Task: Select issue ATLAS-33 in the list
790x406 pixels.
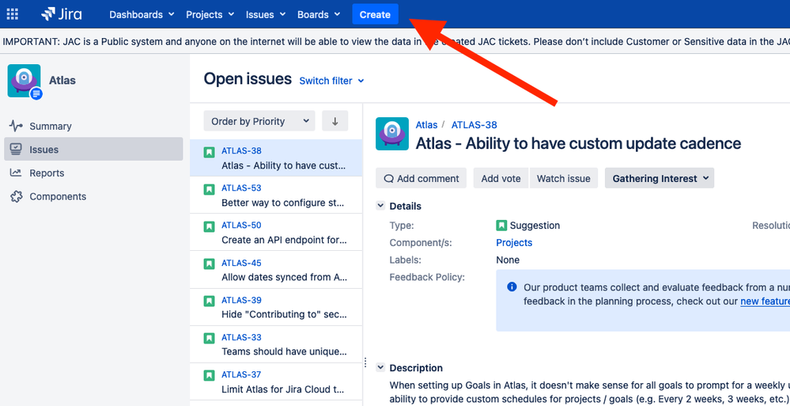Action: click(x=276, y=344)
